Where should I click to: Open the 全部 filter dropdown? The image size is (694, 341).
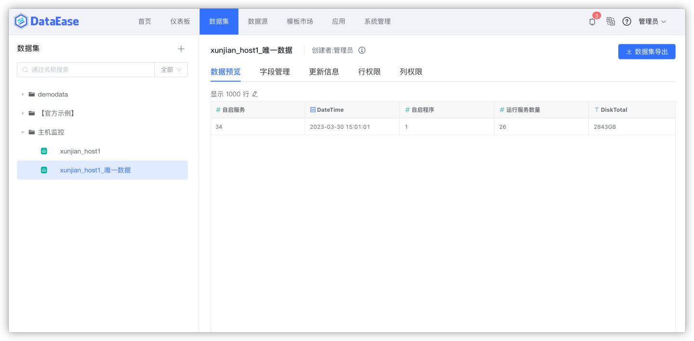click(171, 69)
